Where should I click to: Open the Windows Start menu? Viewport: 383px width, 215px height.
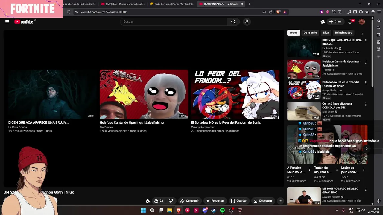[143, 210]
